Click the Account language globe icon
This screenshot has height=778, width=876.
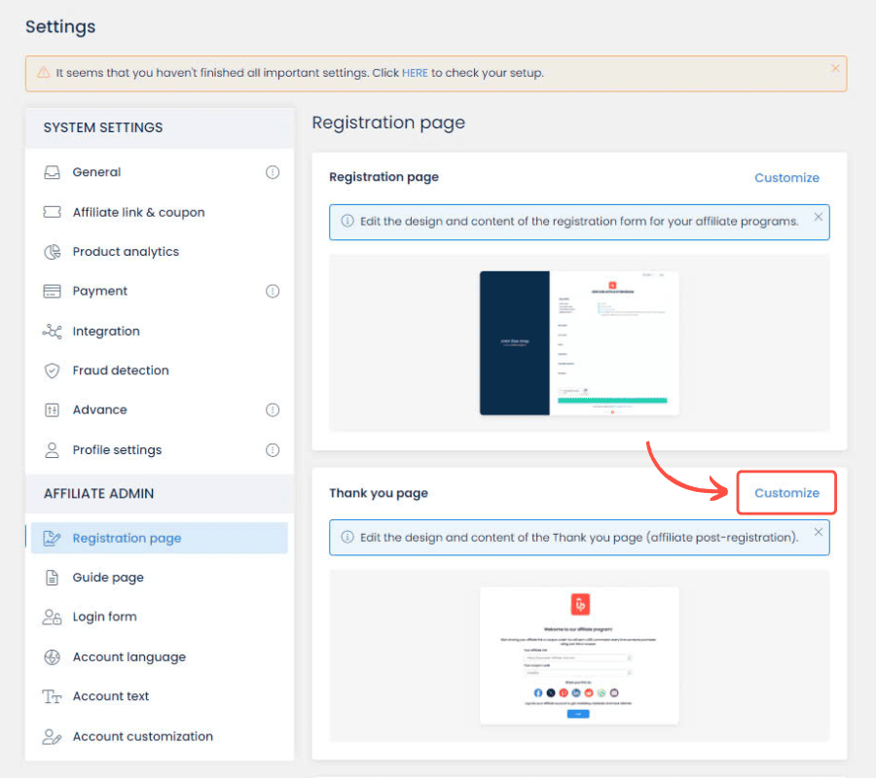pos(52,656)
